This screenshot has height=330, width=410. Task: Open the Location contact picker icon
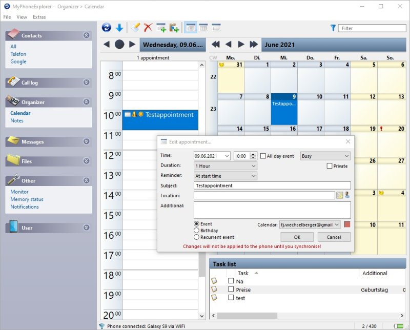pos(347,195)
